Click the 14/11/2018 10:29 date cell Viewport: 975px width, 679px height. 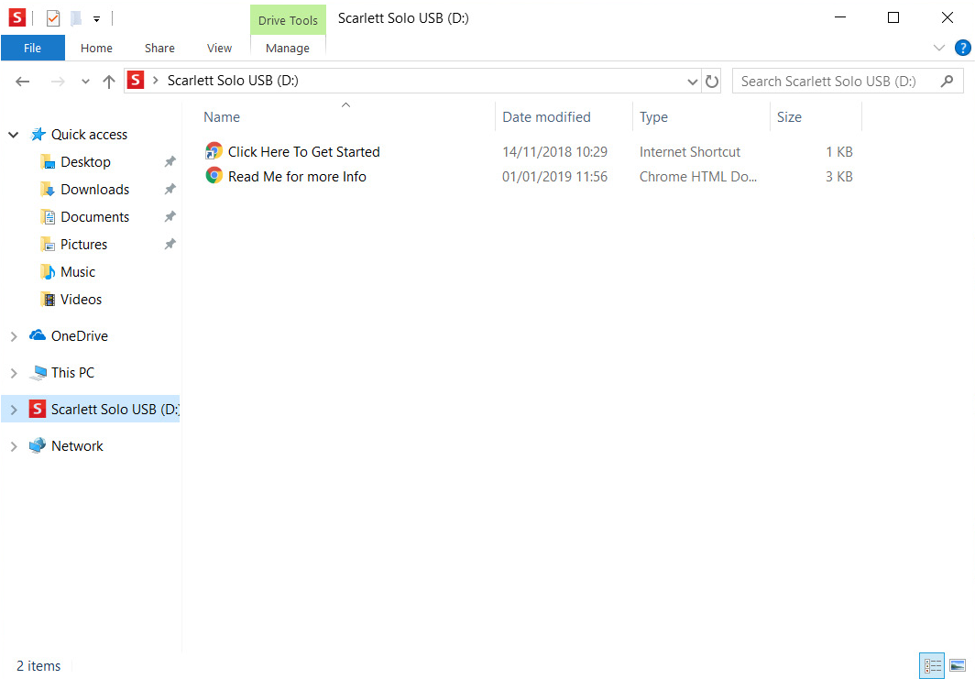pos(554,152)
